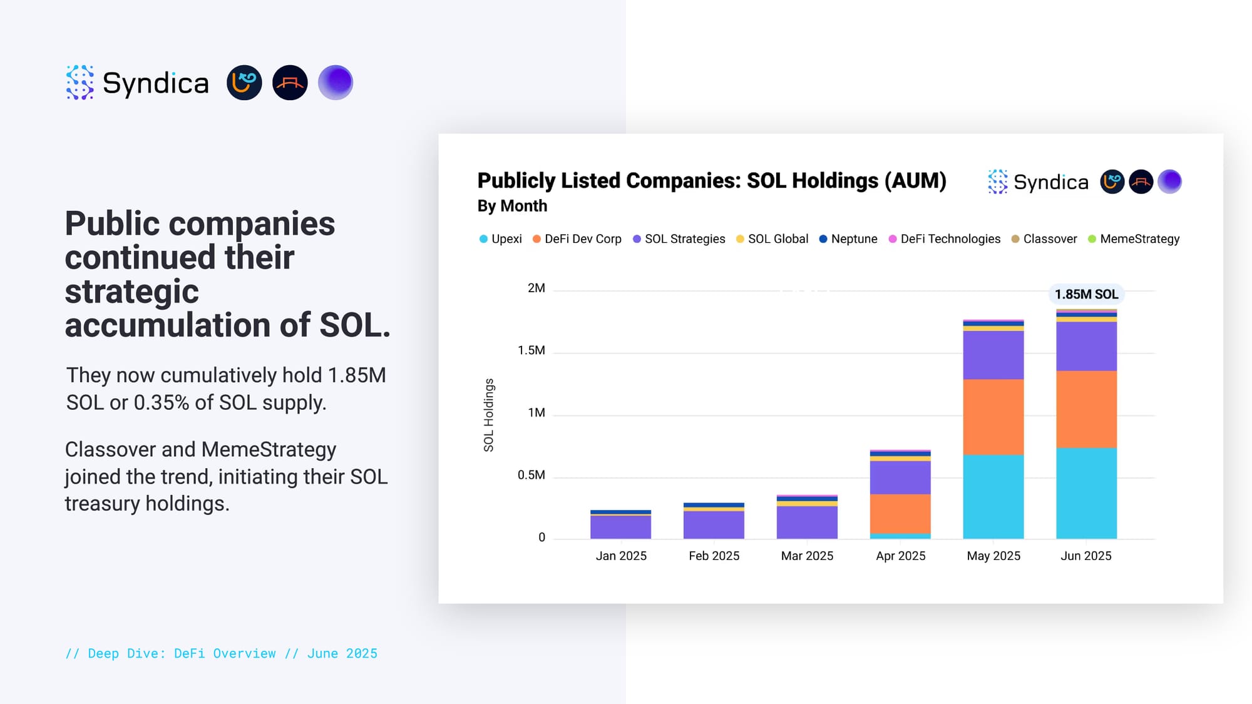
Task: Click the Jan 2025 axis label
Action: point(621,556)
